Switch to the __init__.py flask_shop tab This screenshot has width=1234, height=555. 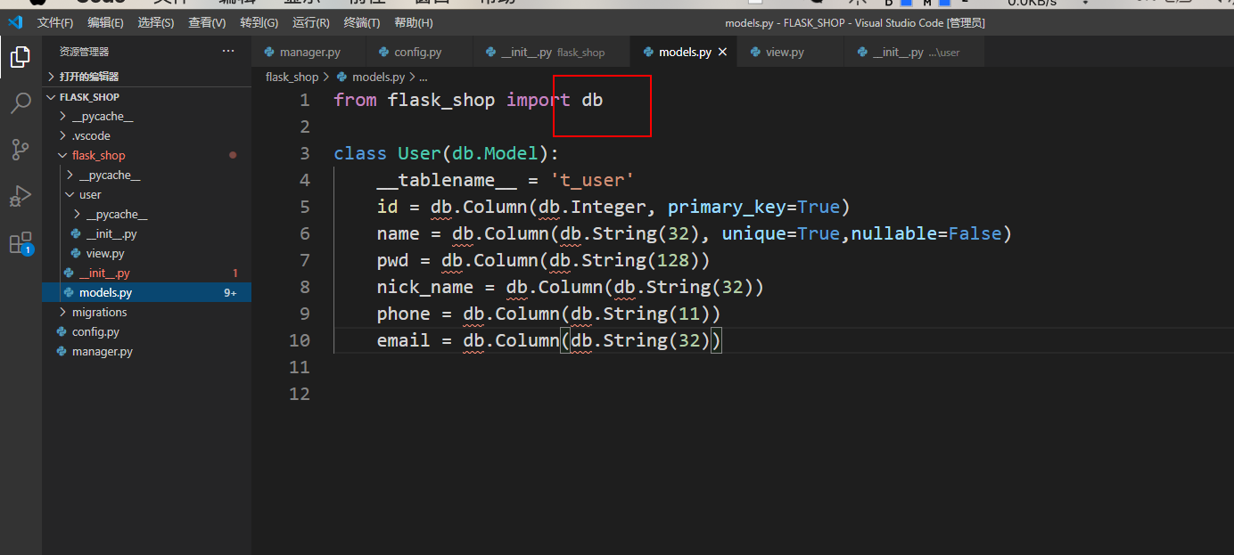pos(552,53)
